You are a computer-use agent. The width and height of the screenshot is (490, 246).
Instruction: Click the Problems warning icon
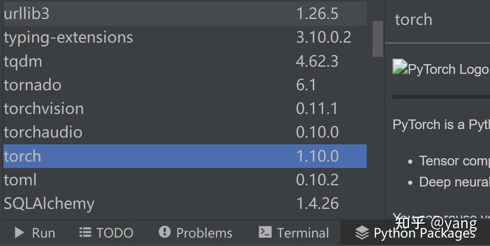pos(165,232)
